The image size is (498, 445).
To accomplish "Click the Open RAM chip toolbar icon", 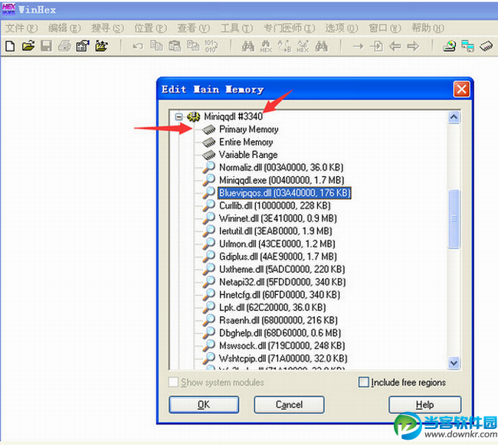I will 487,47.
